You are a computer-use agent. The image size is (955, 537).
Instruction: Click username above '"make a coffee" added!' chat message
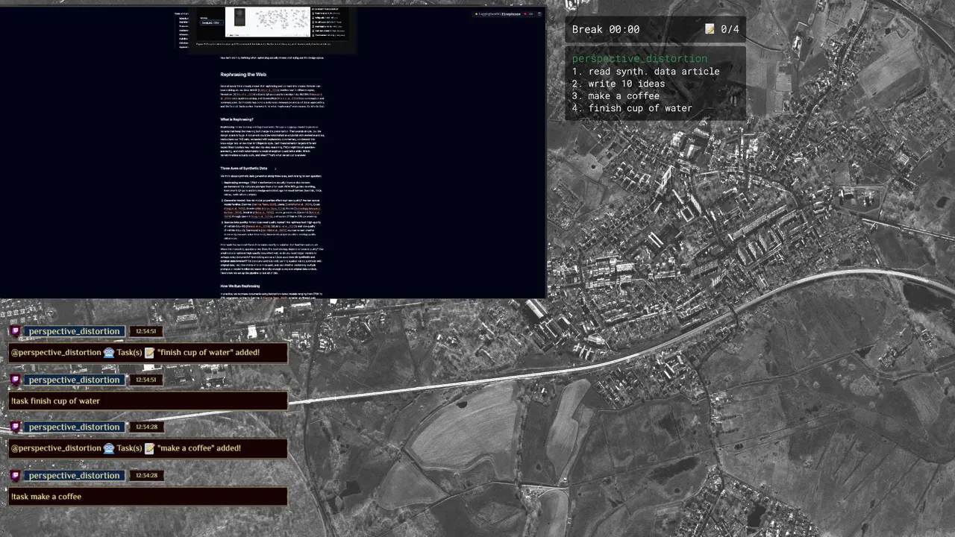coord(74,427)
